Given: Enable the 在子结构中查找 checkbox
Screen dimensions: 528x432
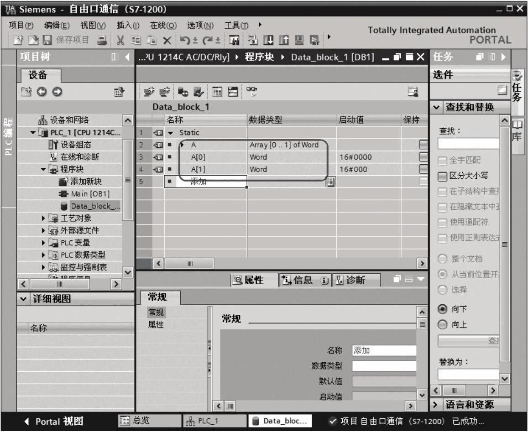Looking at the screenshot, I should click(442, 192).
